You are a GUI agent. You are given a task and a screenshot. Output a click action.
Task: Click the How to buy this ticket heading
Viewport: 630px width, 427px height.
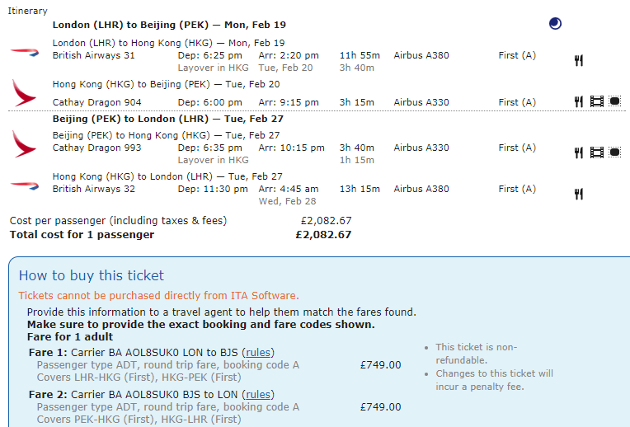[x=92, y=276]
